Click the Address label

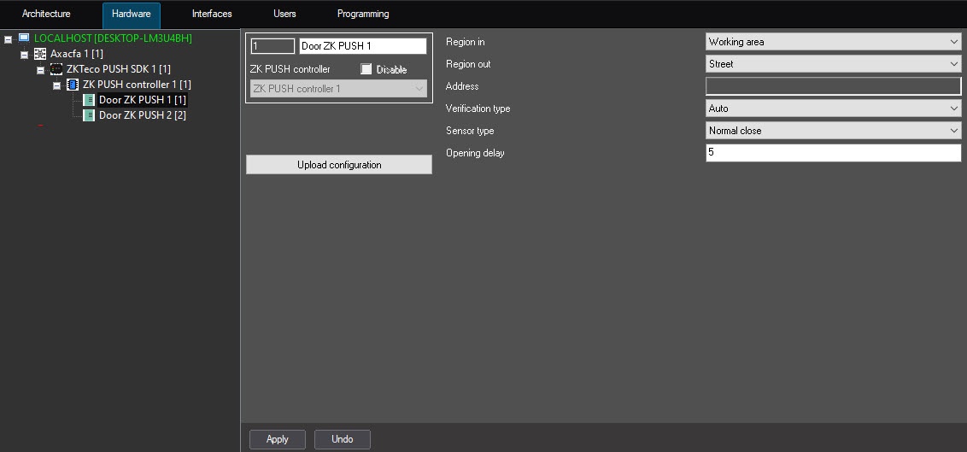(462, 86)
